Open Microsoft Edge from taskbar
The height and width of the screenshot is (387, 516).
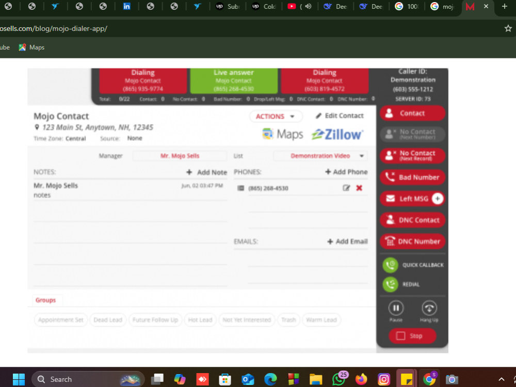pos(270,379)
